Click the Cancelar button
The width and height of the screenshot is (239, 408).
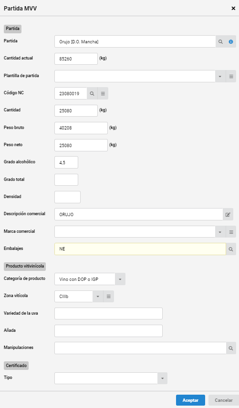pyautogui.click(x=224, y=400)
